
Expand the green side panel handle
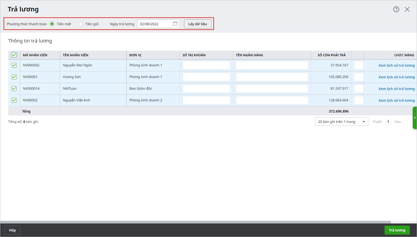[415, 118]
